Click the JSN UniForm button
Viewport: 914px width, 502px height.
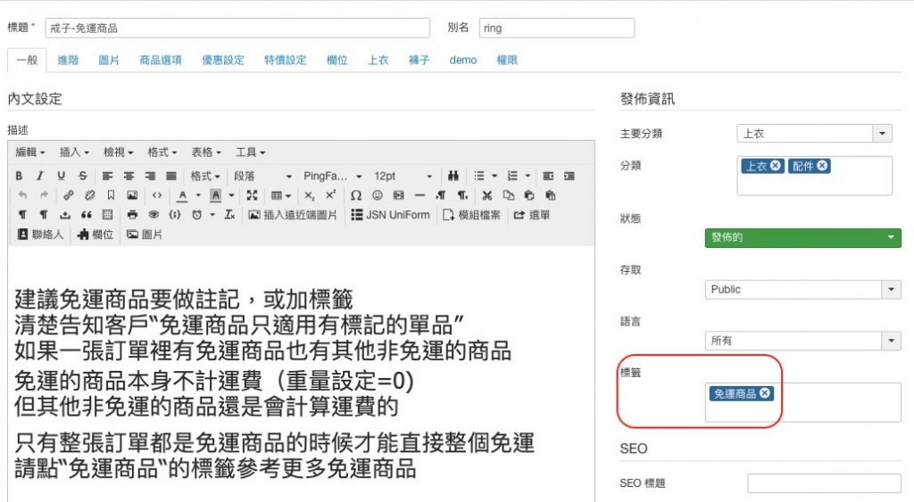391,215
